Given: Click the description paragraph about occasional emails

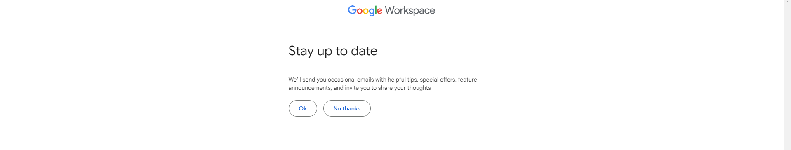Looking at the screenshot, I should point(383,84).
